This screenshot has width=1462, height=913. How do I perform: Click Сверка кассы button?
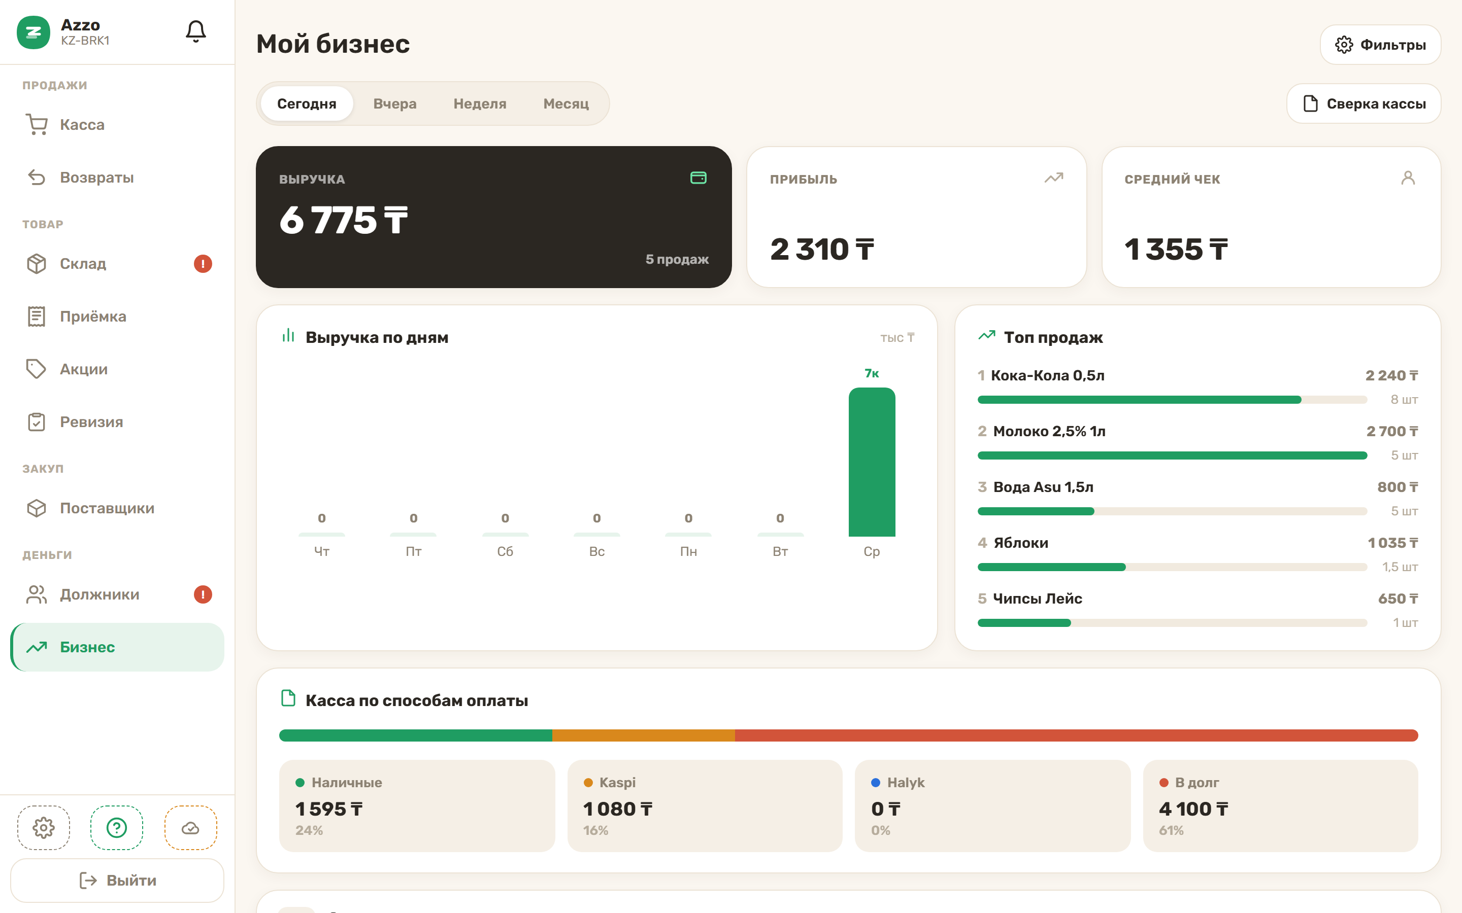[1364, 104]
